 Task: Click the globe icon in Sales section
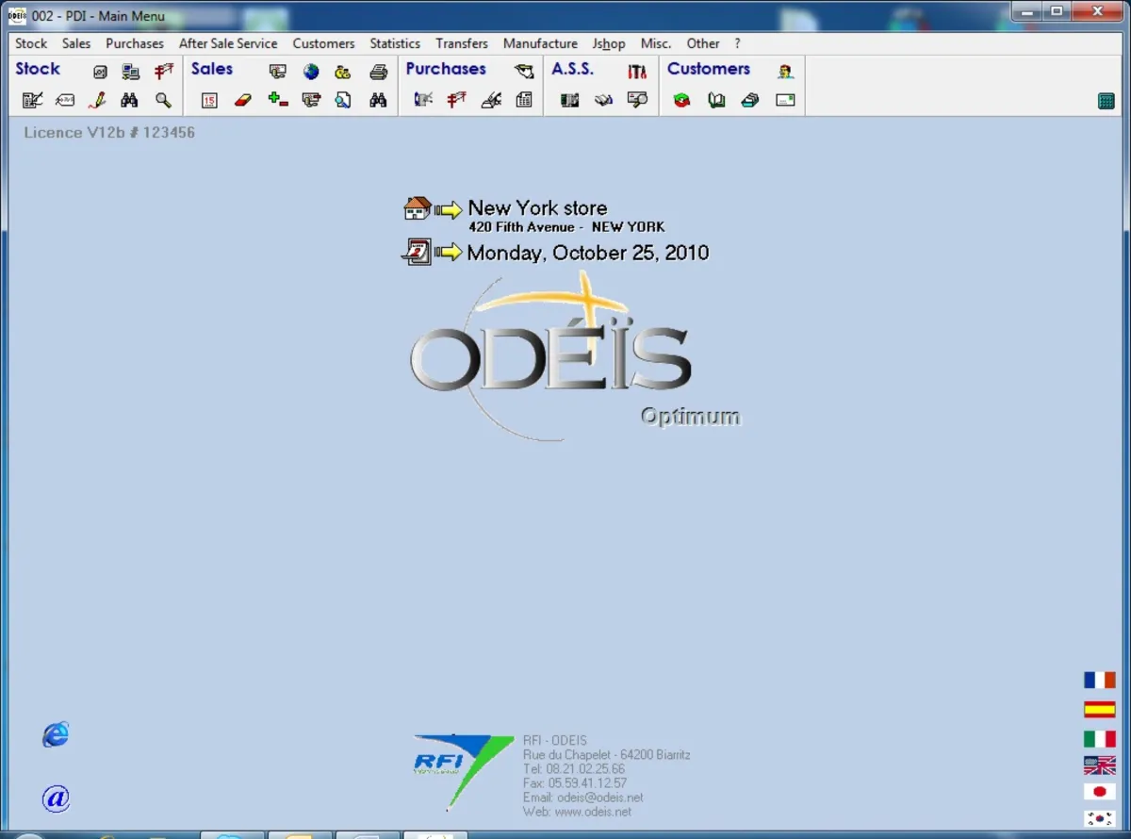coord(311,72)
